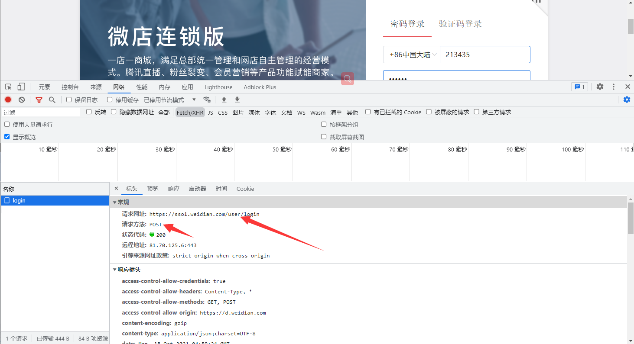
Task: Switch to the 元素 panel
Action: 44,87
